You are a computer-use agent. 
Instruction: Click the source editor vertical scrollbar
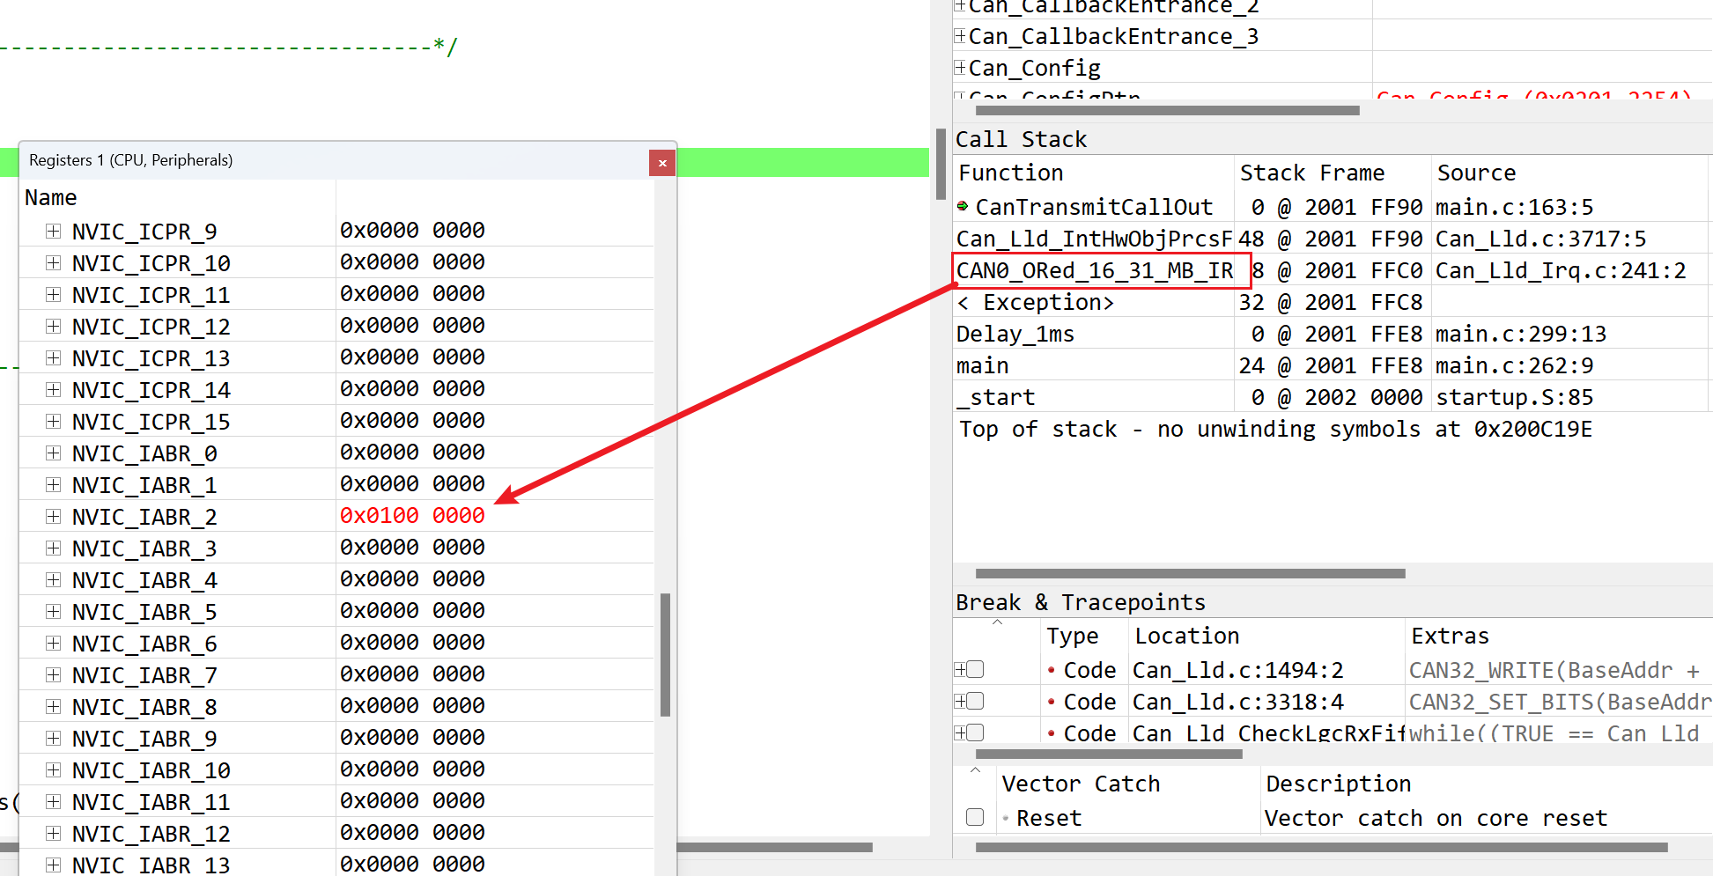tap(941, 165)
